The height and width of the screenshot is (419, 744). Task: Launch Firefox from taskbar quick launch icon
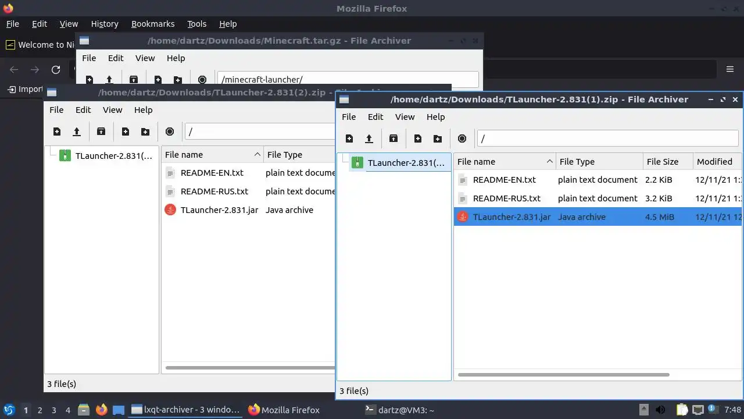(x=102, y=410)
